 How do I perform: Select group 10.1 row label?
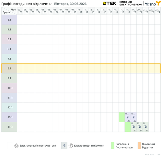(x=9, y=88)
